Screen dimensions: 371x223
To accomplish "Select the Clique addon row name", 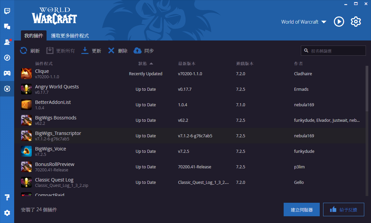I will (42, 71).
